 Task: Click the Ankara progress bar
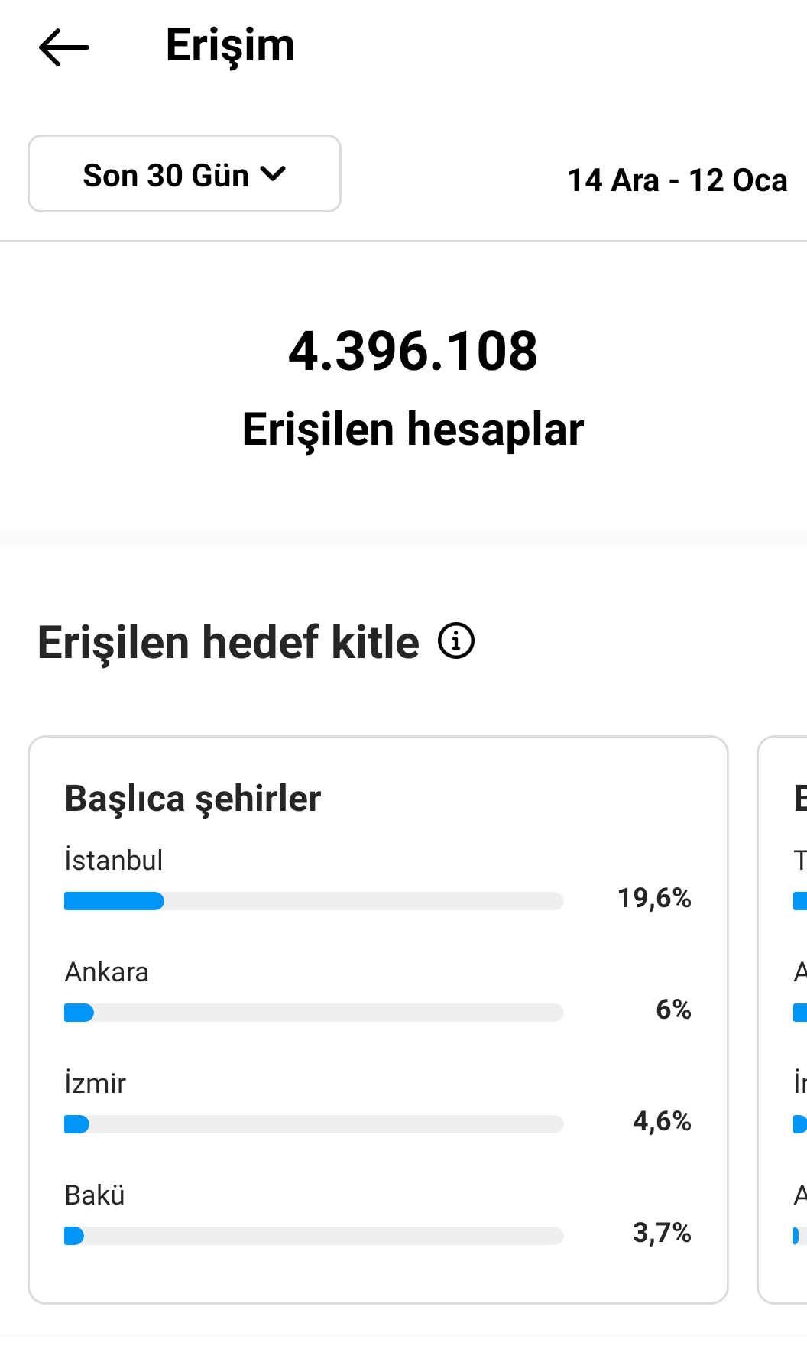point(314,1013)
